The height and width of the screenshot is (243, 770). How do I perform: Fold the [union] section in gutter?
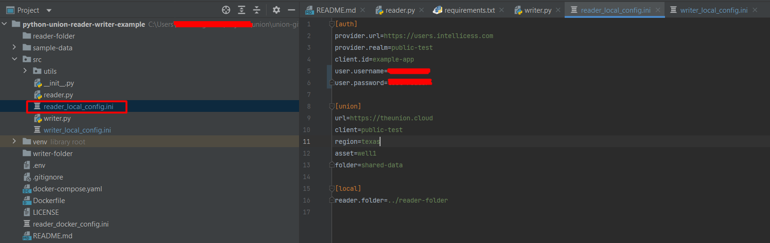tap(332, 106)
